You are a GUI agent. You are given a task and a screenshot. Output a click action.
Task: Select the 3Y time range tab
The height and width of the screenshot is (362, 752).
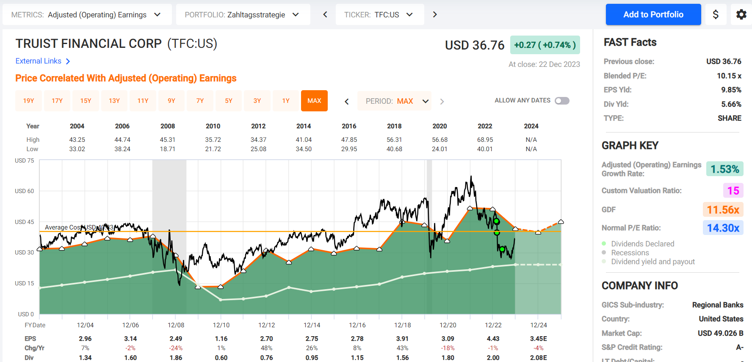pyautogui.click(x=257, y=101)
